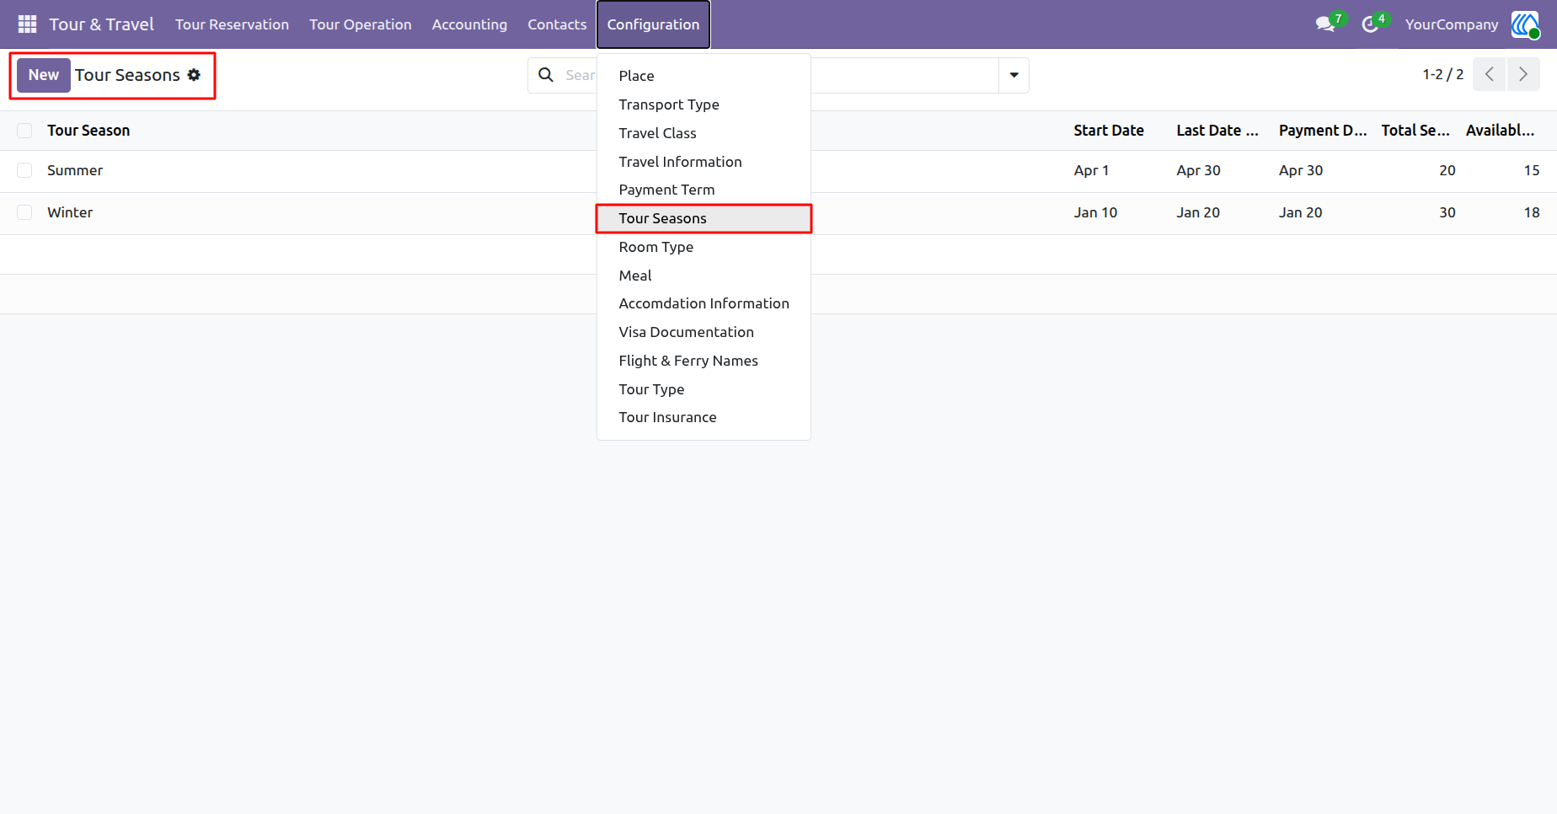Screen dimensions: 1557x814
Task: Open Flight & Ferry Names entry
Action: point(704,361)
